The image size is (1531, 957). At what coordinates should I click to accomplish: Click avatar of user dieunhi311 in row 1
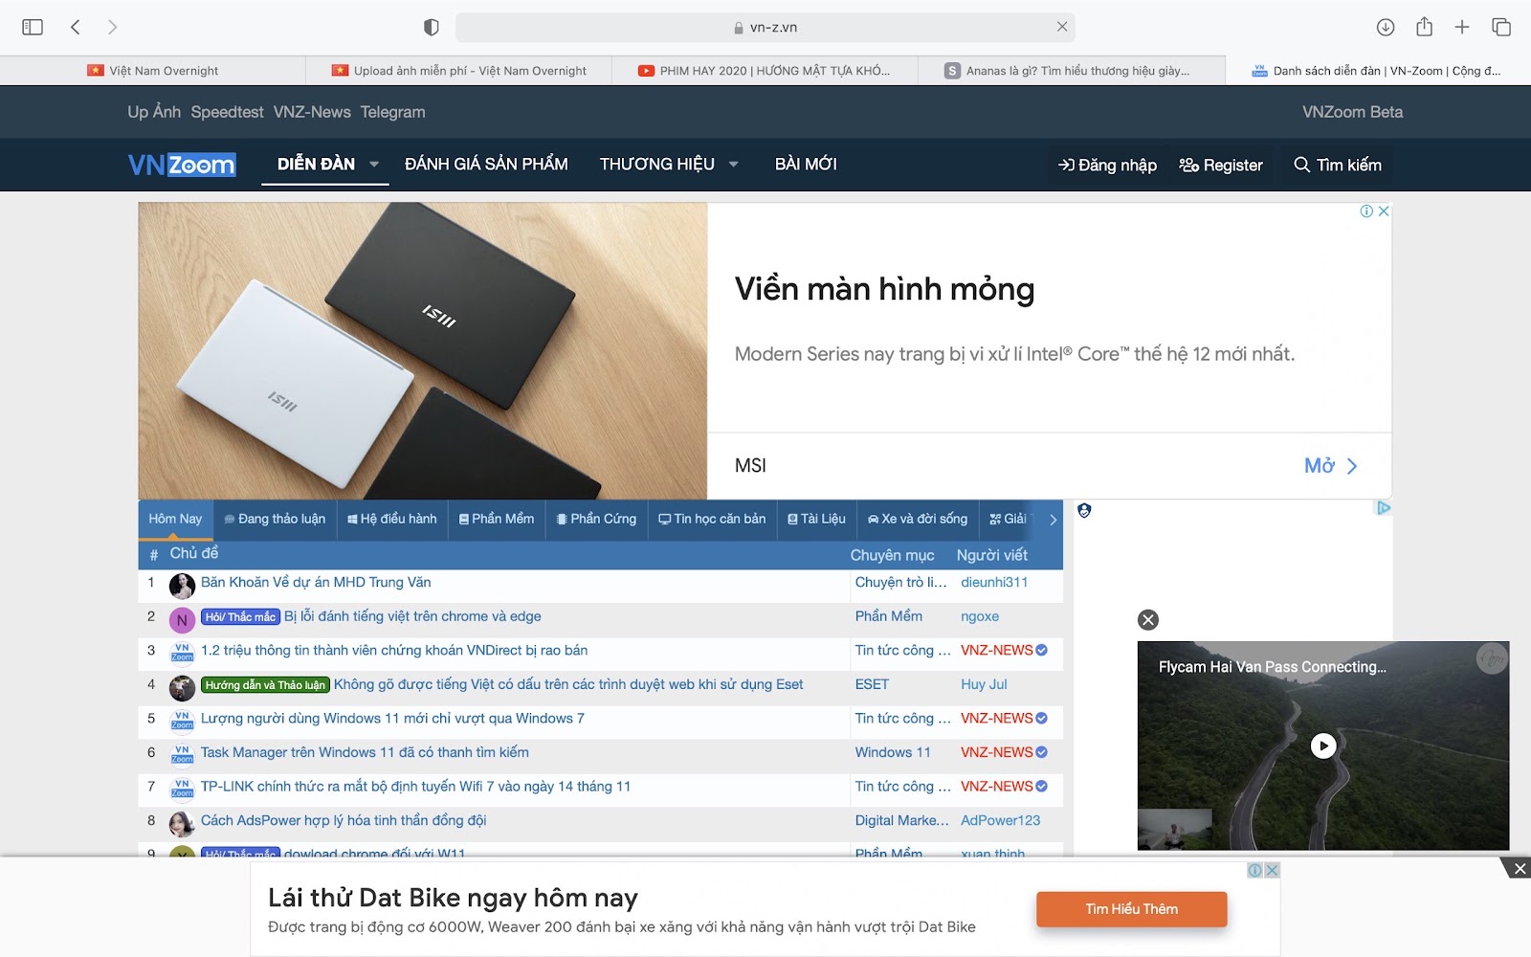tap(182, 586)
